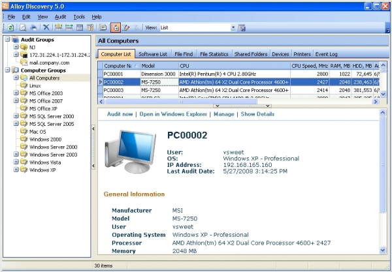Click the green Refresh toolbar icon
Screen dimensions: 392x272
click(x=10, y=27)
